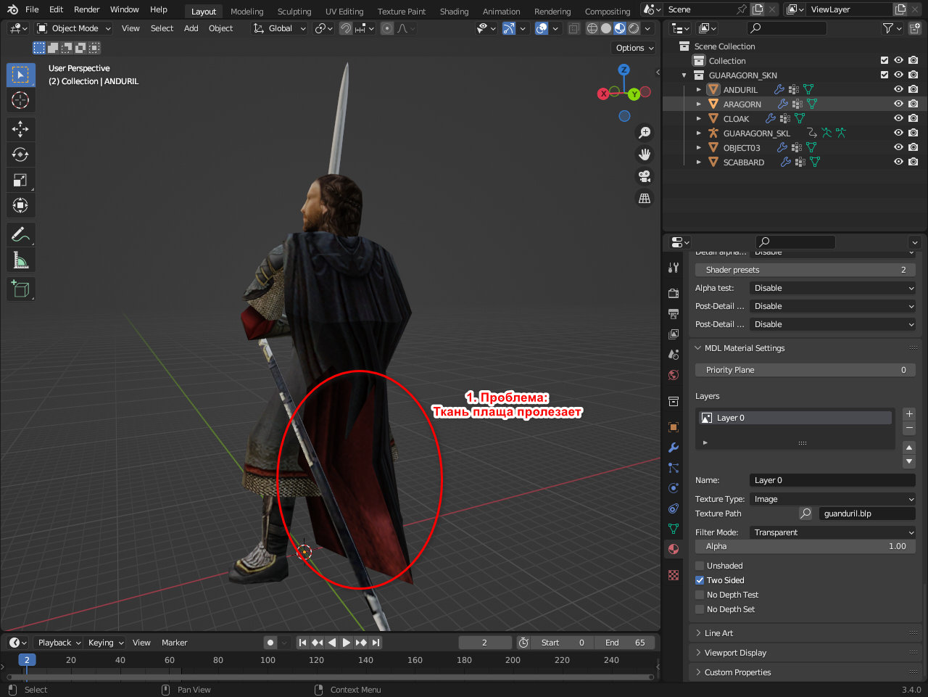Select the Scale tool
Screen dimensions: 928x697
20,180
